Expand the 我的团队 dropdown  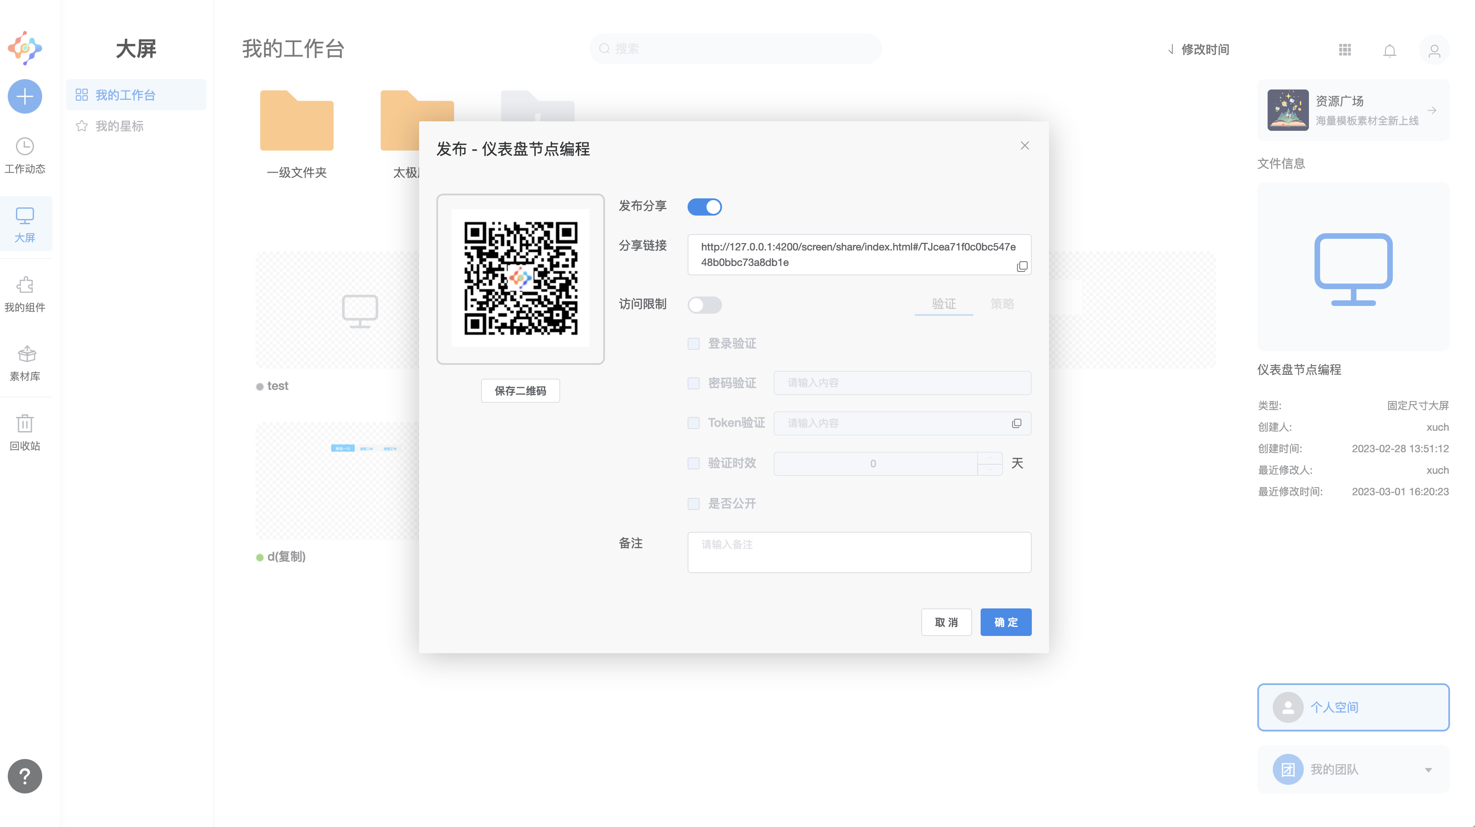(x=1428, y=770)
